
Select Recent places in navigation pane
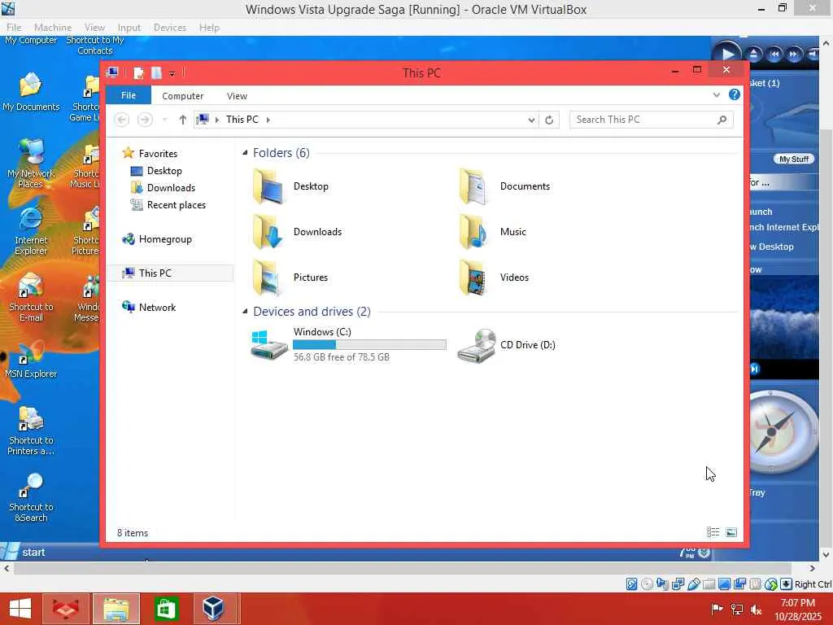coord(168,205)
